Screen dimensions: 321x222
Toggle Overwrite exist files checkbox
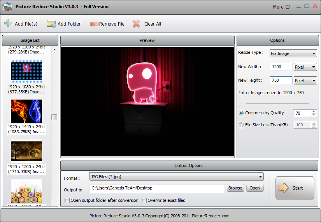coord(144,200)
